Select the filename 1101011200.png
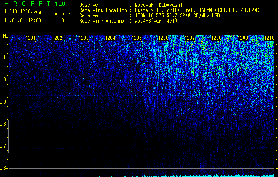Screen dimensions: 278x177 pyautogui.click(x=23, y=12)
